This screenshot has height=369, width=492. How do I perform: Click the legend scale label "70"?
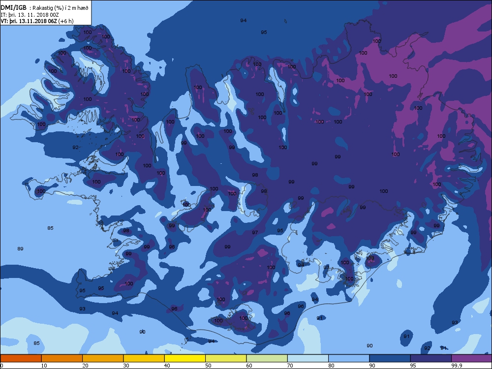[x=290, y=366]
